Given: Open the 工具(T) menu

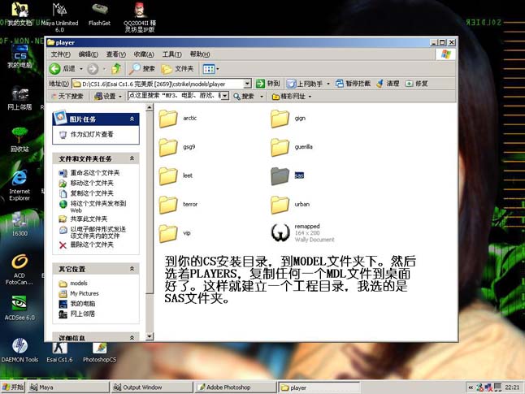Looking at the screenshot, I should coord(171,54).
